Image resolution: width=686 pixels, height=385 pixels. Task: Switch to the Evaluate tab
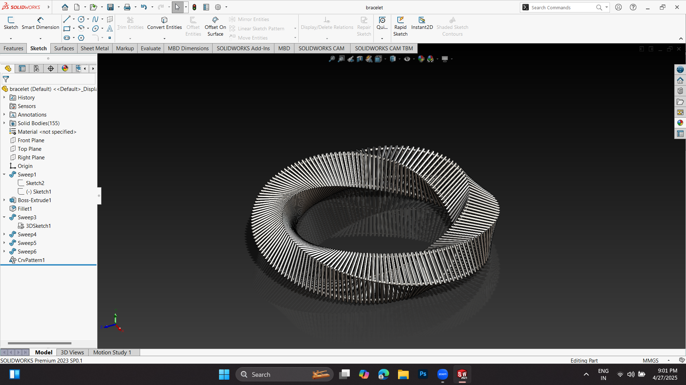coord(150,48)
